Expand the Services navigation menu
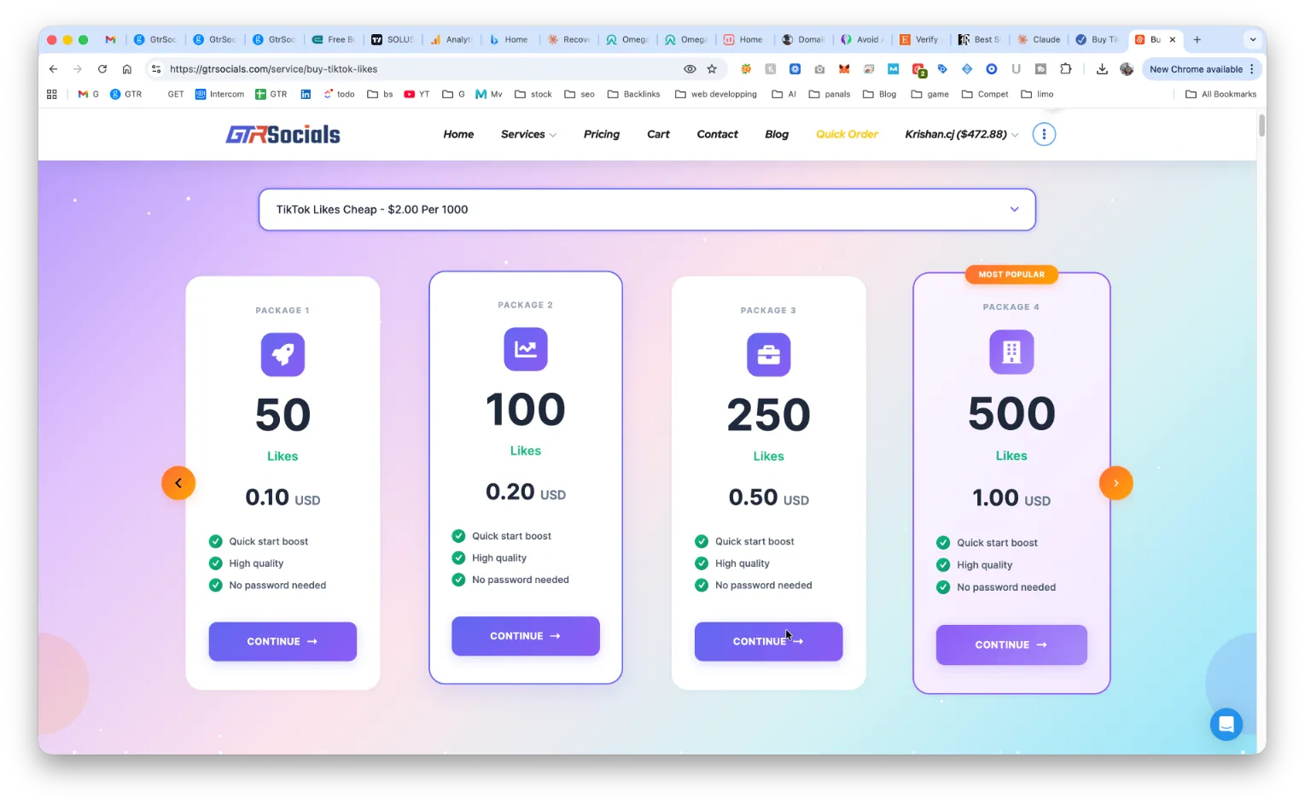1305x805 pixels. coord(527,134)
